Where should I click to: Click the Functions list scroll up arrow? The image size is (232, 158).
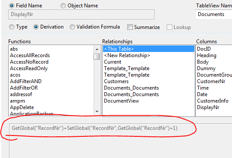(97, 49)
